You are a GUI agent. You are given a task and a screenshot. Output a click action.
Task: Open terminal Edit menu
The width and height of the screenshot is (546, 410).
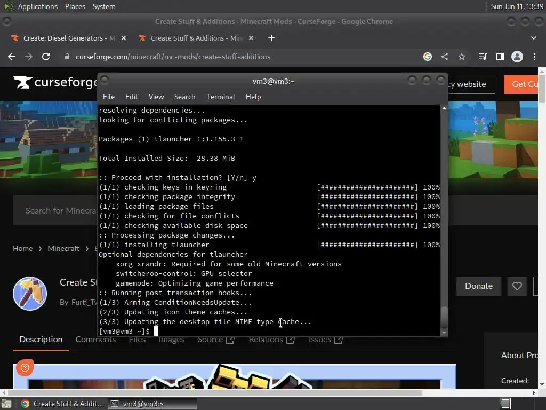131,97
